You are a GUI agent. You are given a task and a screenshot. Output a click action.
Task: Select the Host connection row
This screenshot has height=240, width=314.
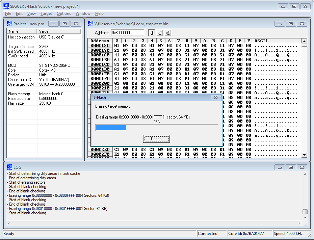tap(44, 37)
